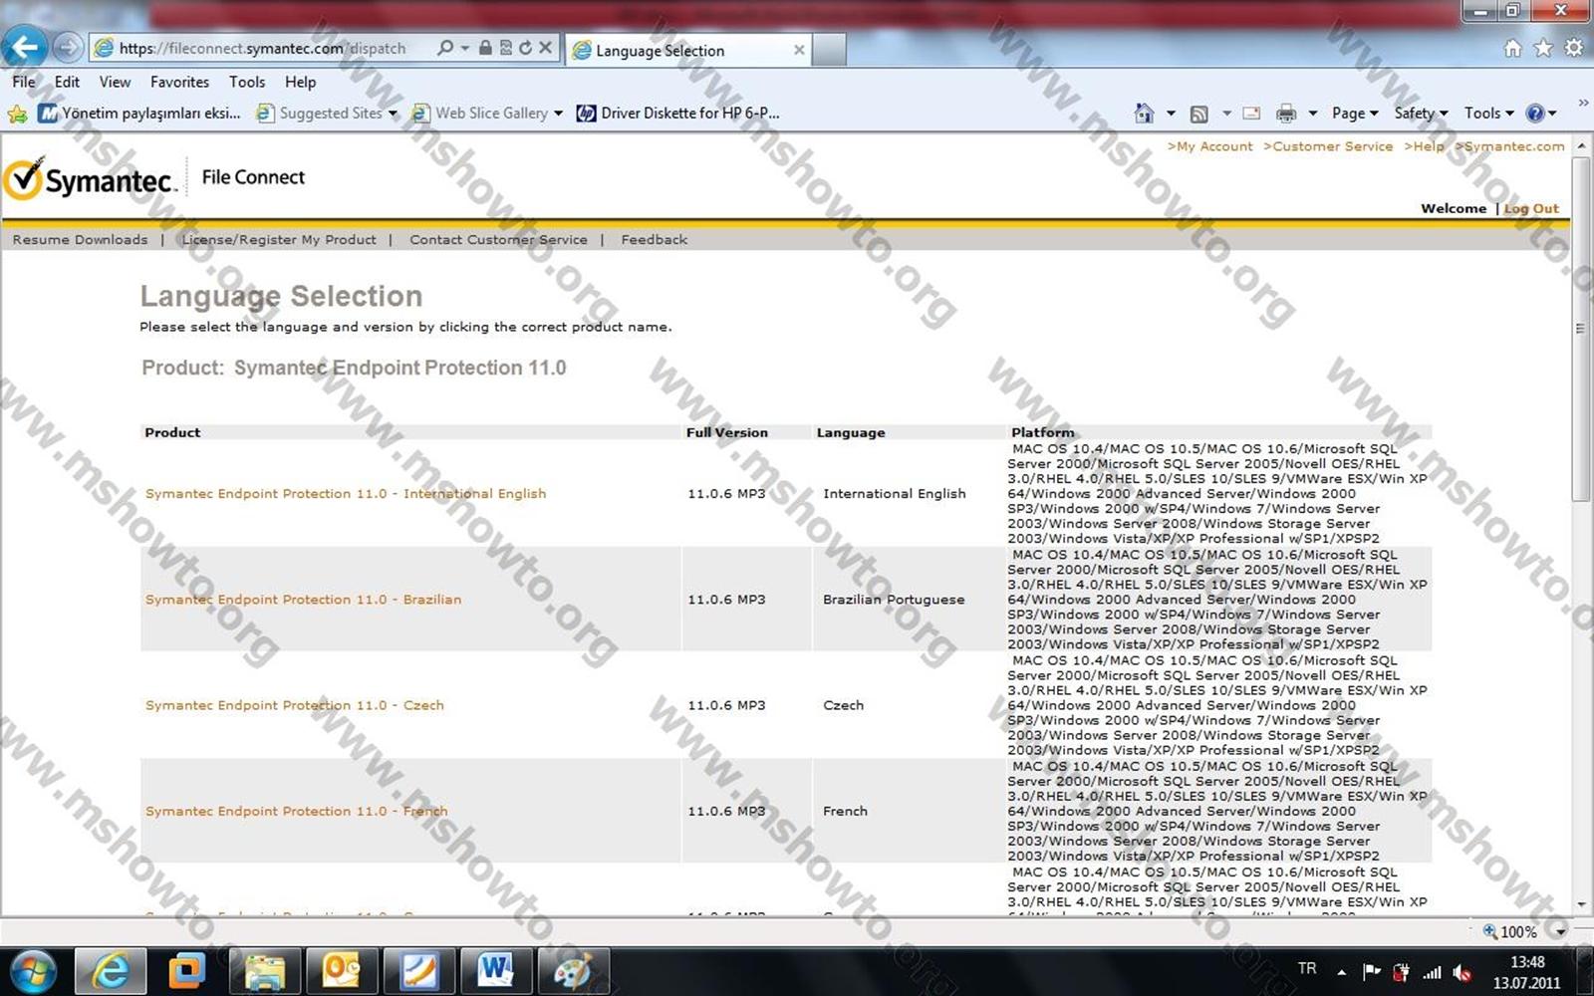
Task: Open the zoom level dropdown arrow
Action: click(1559, 932)
